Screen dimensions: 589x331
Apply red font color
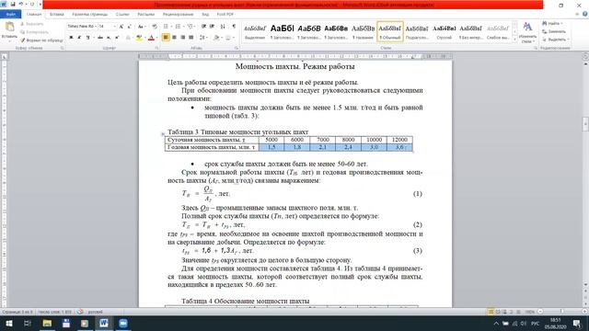pyautogui.click(x=151, y=38)
